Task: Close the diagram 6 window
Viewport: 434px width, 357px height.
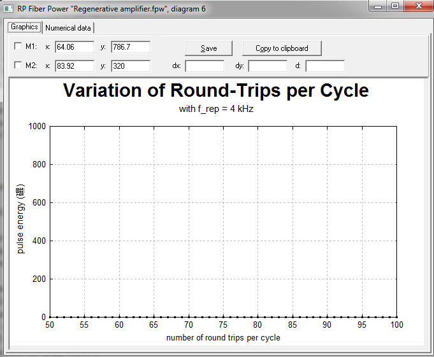Action: click(x=419, y=6)
